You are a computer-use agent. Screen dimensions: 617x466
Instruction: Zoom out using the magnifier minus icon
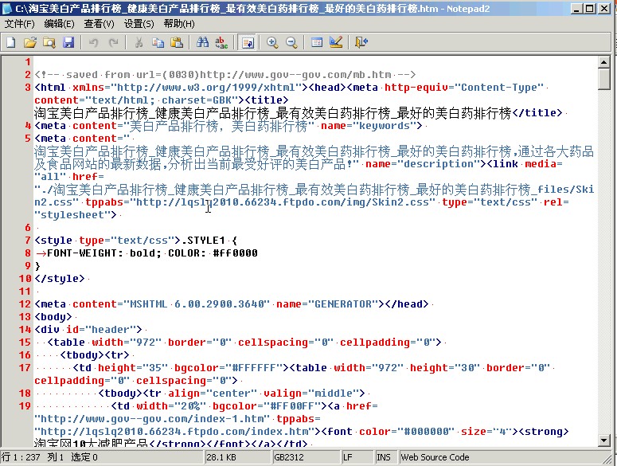point(291,42)
